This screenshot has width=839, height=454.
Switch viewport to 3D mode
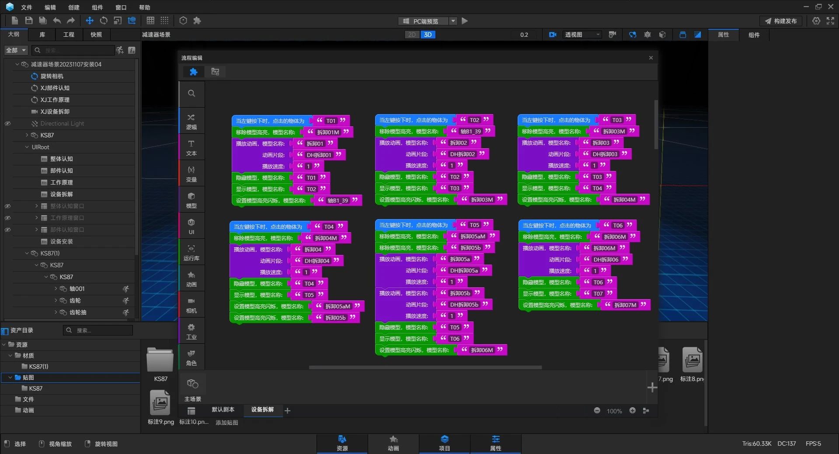click(x=428, y=35)
